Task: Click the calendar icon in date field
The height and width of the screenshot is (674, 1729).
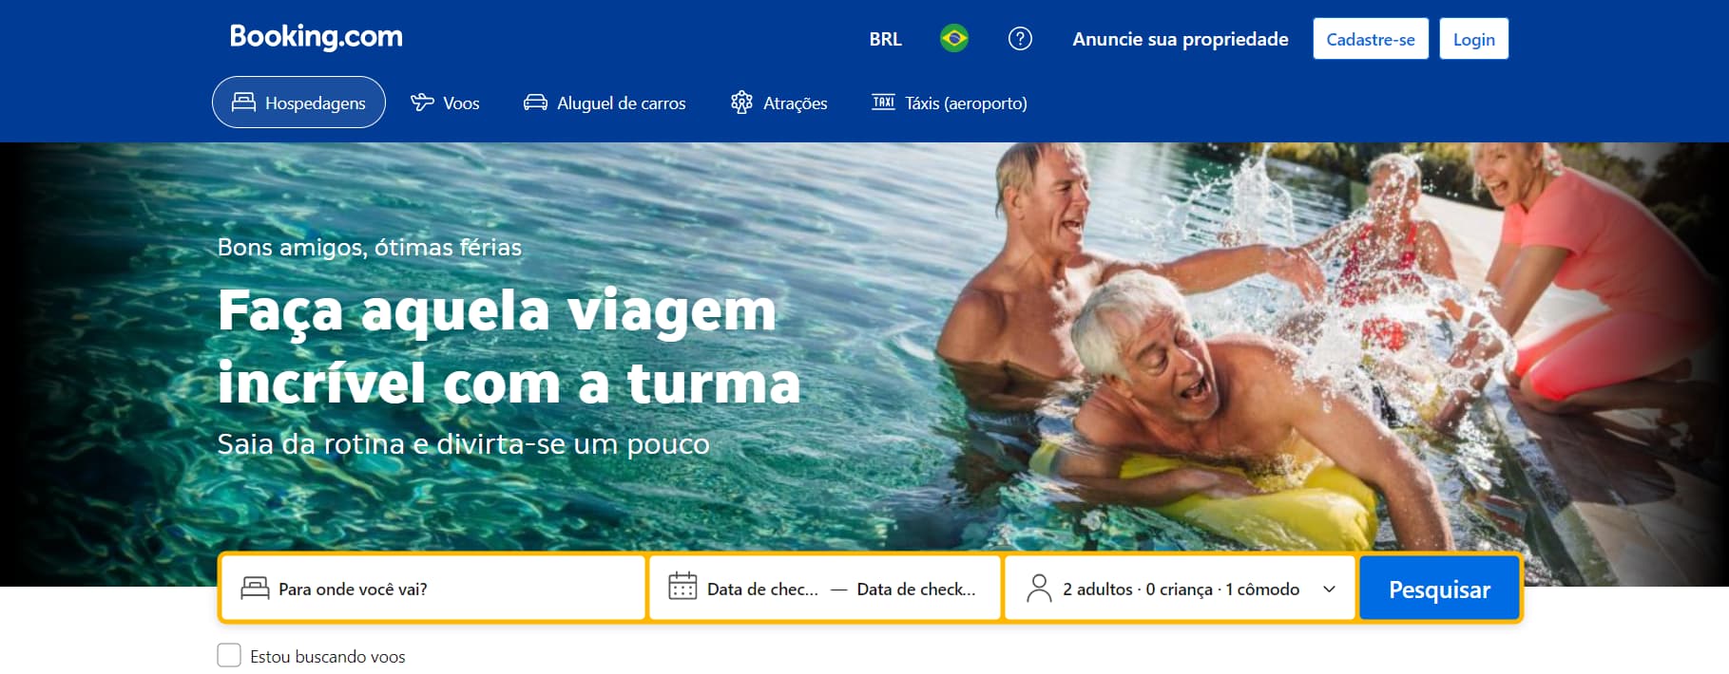Action: point(682,586)
